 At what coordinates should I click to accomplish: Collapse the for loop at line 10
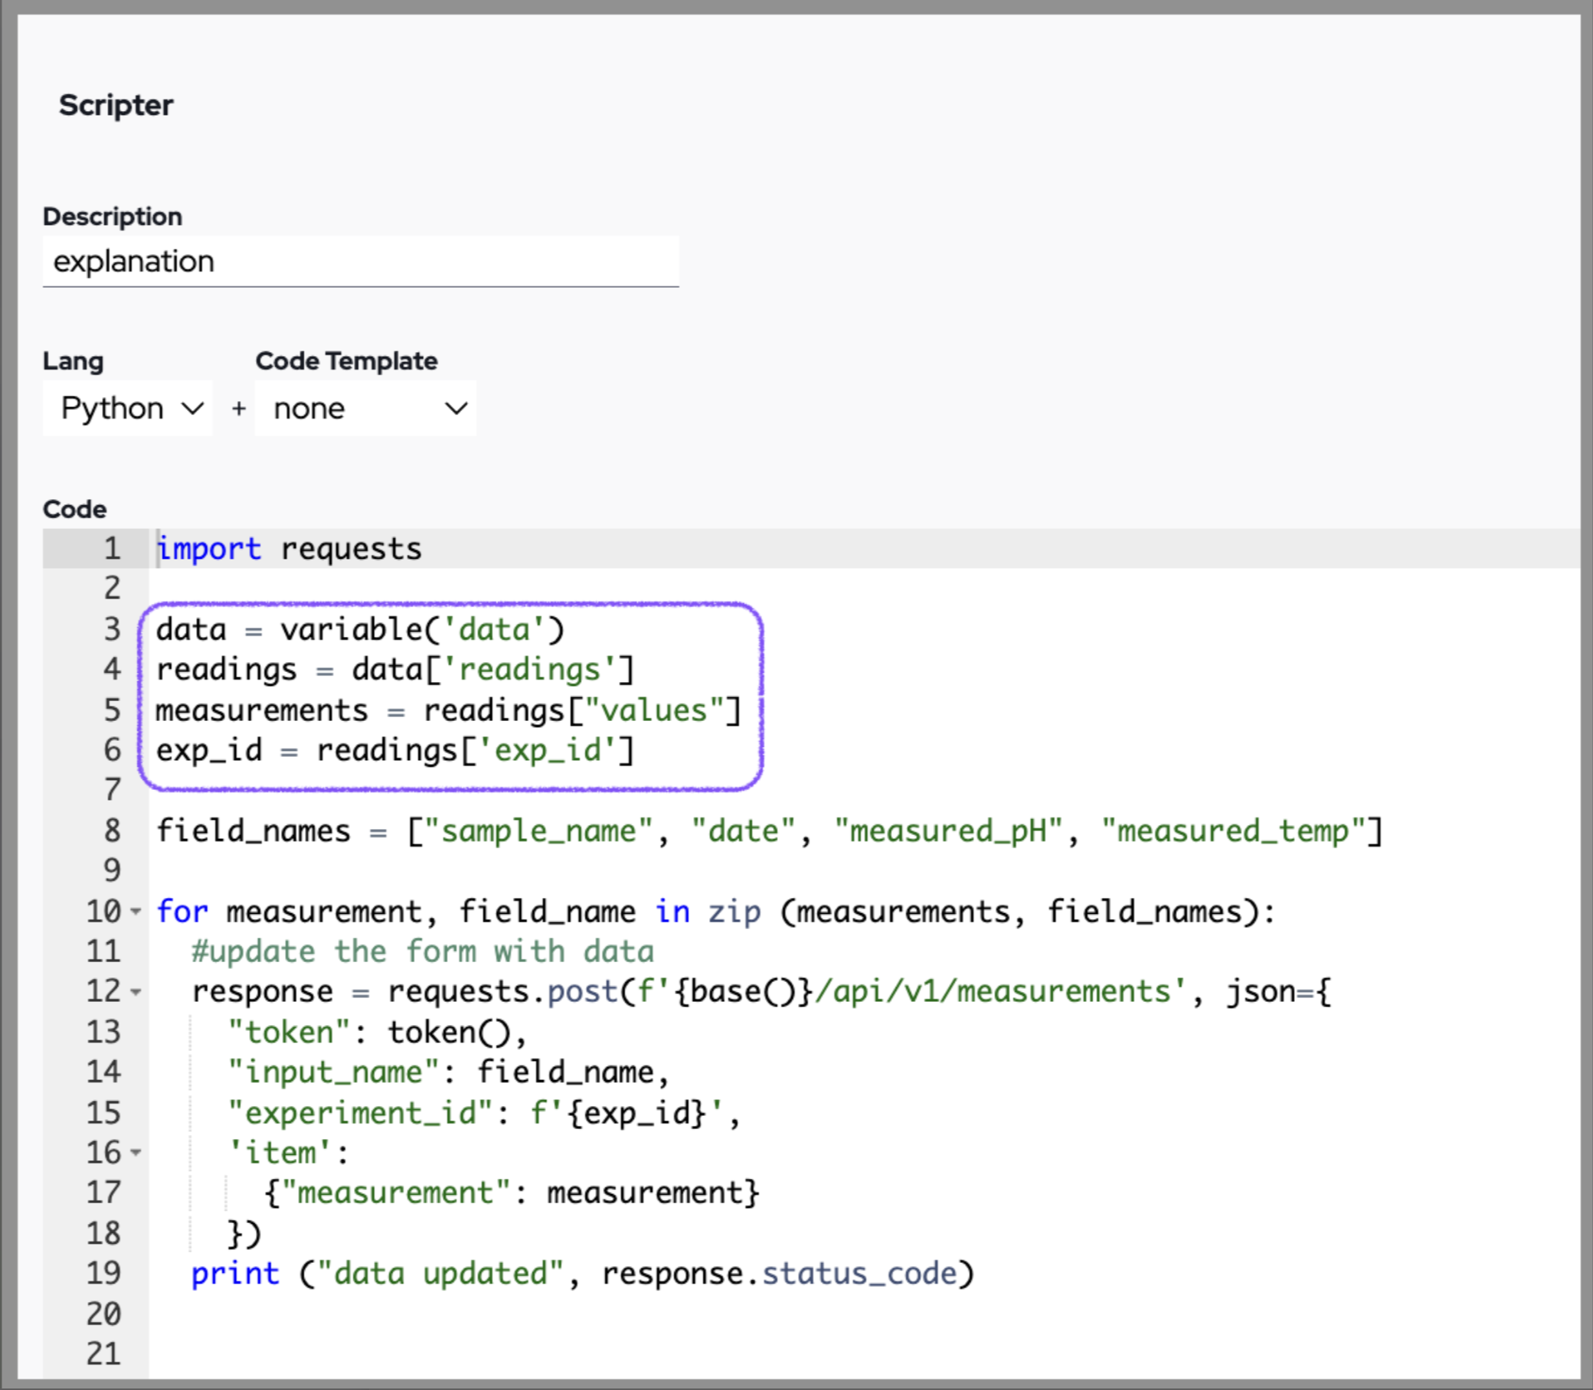[136, 912]
